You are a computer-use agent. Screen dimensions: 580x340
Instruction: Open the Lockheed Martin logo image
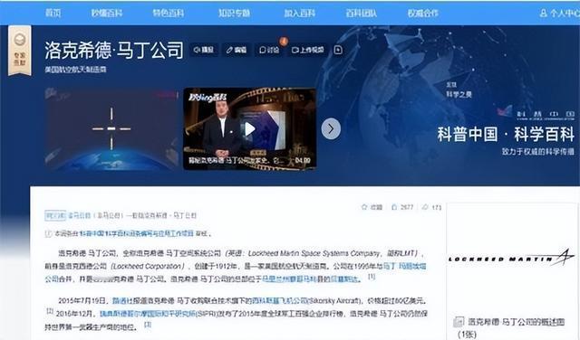click(x=512, y=258)
